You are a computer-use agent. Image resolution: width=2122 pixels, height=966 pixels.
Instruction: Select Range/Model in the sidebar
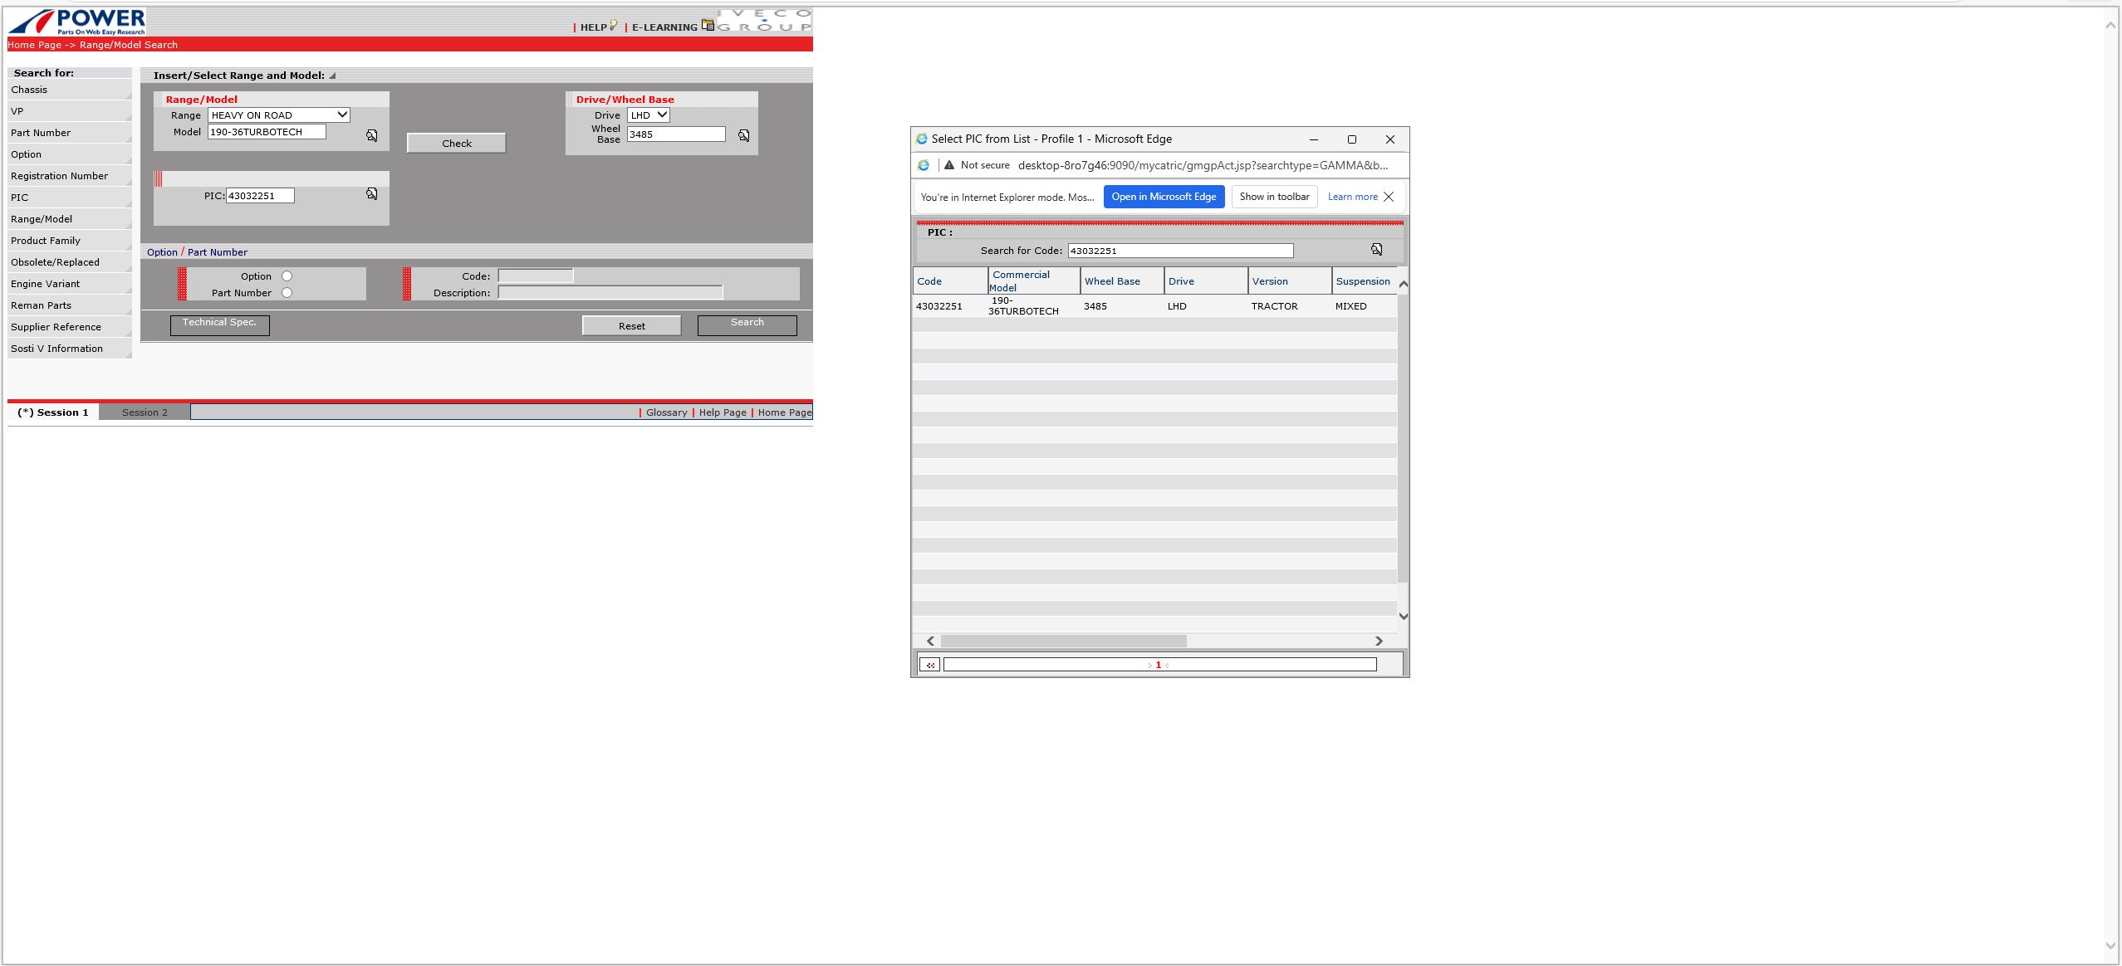70,219
